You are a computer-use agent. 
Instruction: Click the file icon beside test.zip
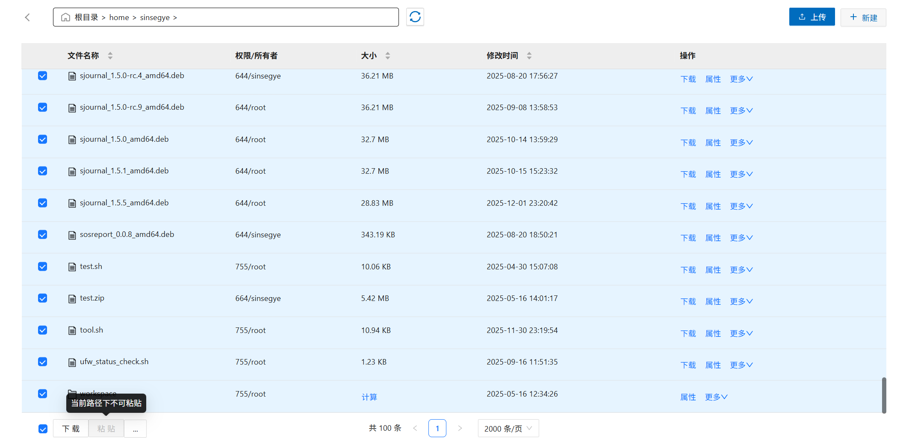coord(72,299)
